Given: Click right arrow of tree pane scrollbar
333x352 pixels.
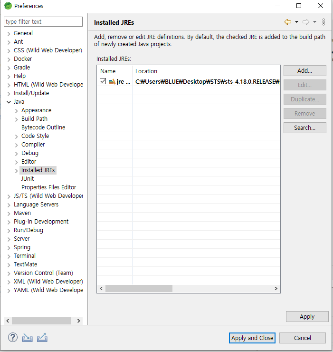Looking at the screenshot, I should tap(79, 321).
